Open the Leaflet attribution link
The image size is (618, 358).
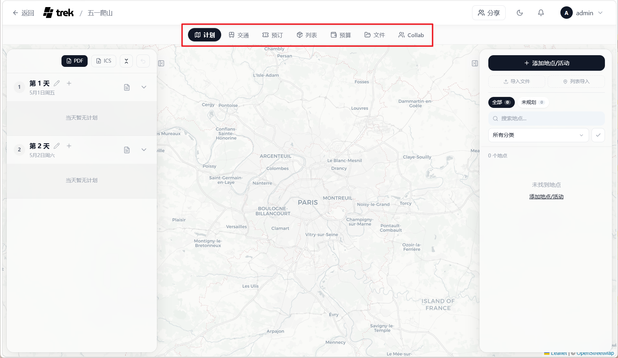(559, 353)
